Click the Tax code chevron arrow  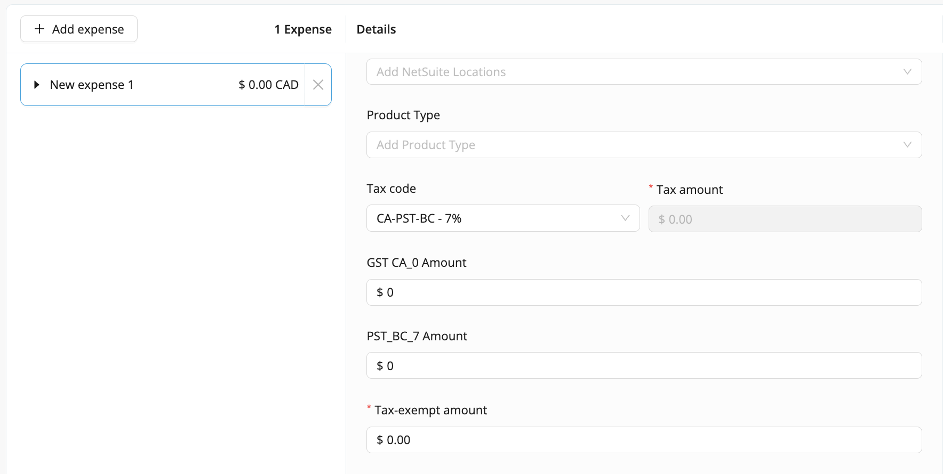coord(625,218)
